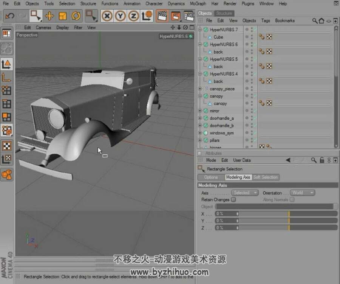Collapse the HyperNURBS.6 tree node
The height and width of the screenshot is (284, 340).
point(200,45)
